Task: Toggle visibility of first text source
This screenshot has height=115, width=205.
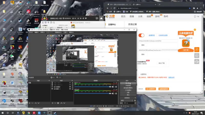Action: 70,83
